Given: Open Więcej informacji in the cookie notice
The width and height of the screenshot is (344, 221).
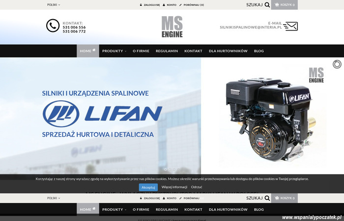Looking at the screenshot, I should point(174,187).
